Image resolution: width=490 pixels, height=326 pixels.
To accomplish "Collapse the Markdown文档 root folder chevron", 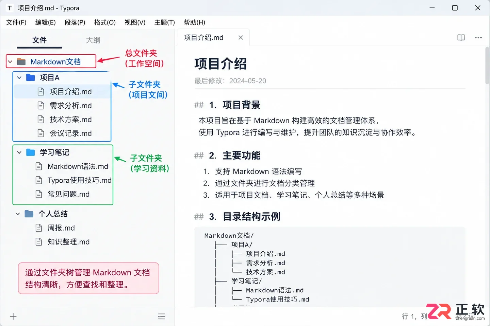I will point(10,62).
